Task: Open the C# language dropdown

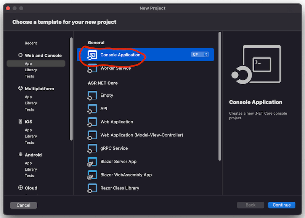Action: [200, 54]
